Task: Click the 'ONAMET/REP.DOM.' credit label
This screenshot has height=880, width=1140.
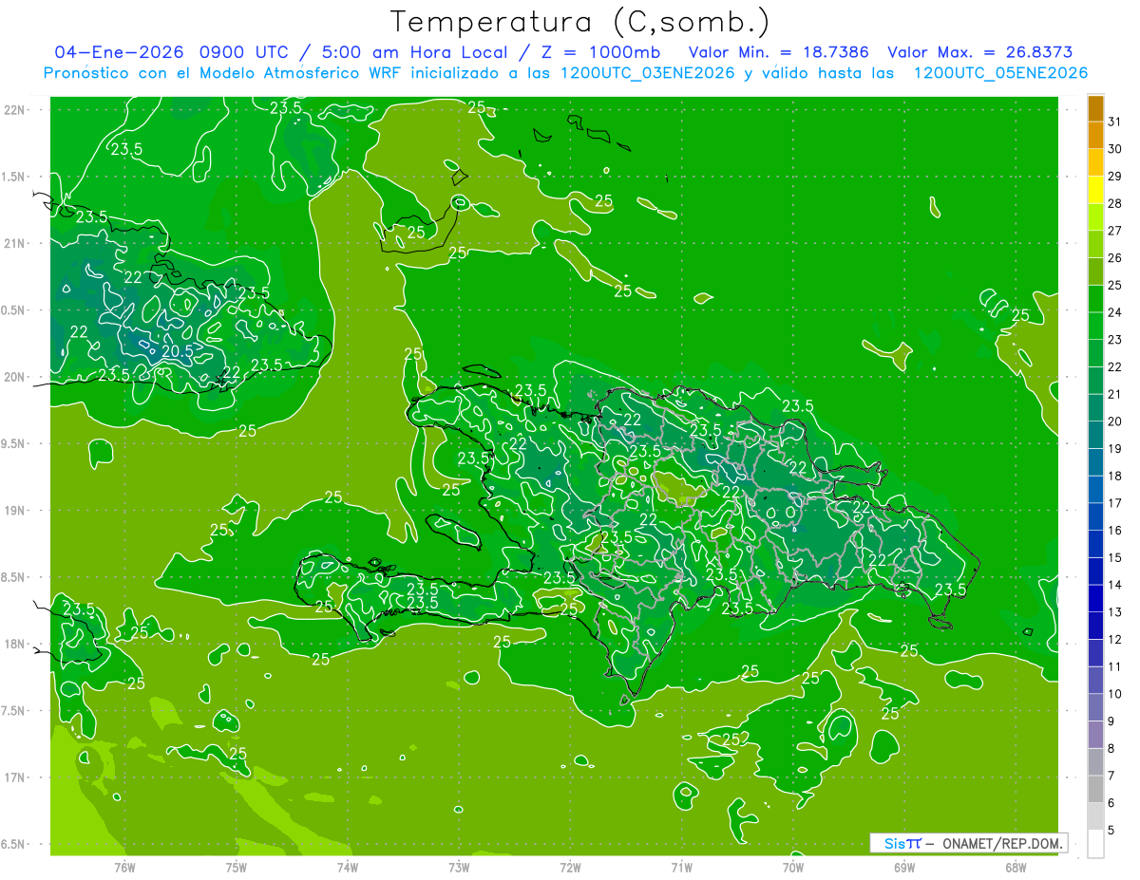Action: (x=1001, y=843)
